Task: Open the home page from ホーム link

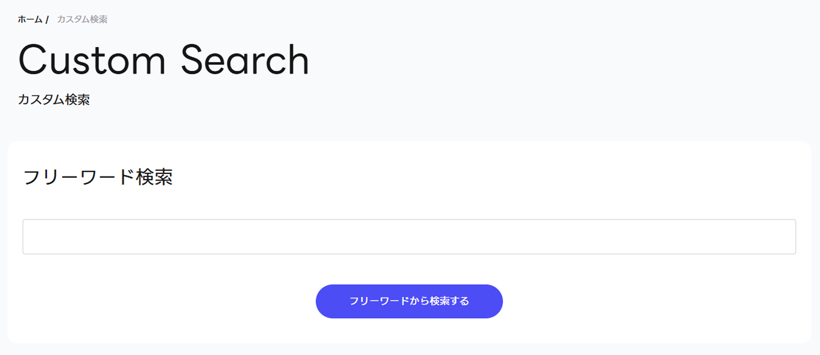Action: coord(30,19)
